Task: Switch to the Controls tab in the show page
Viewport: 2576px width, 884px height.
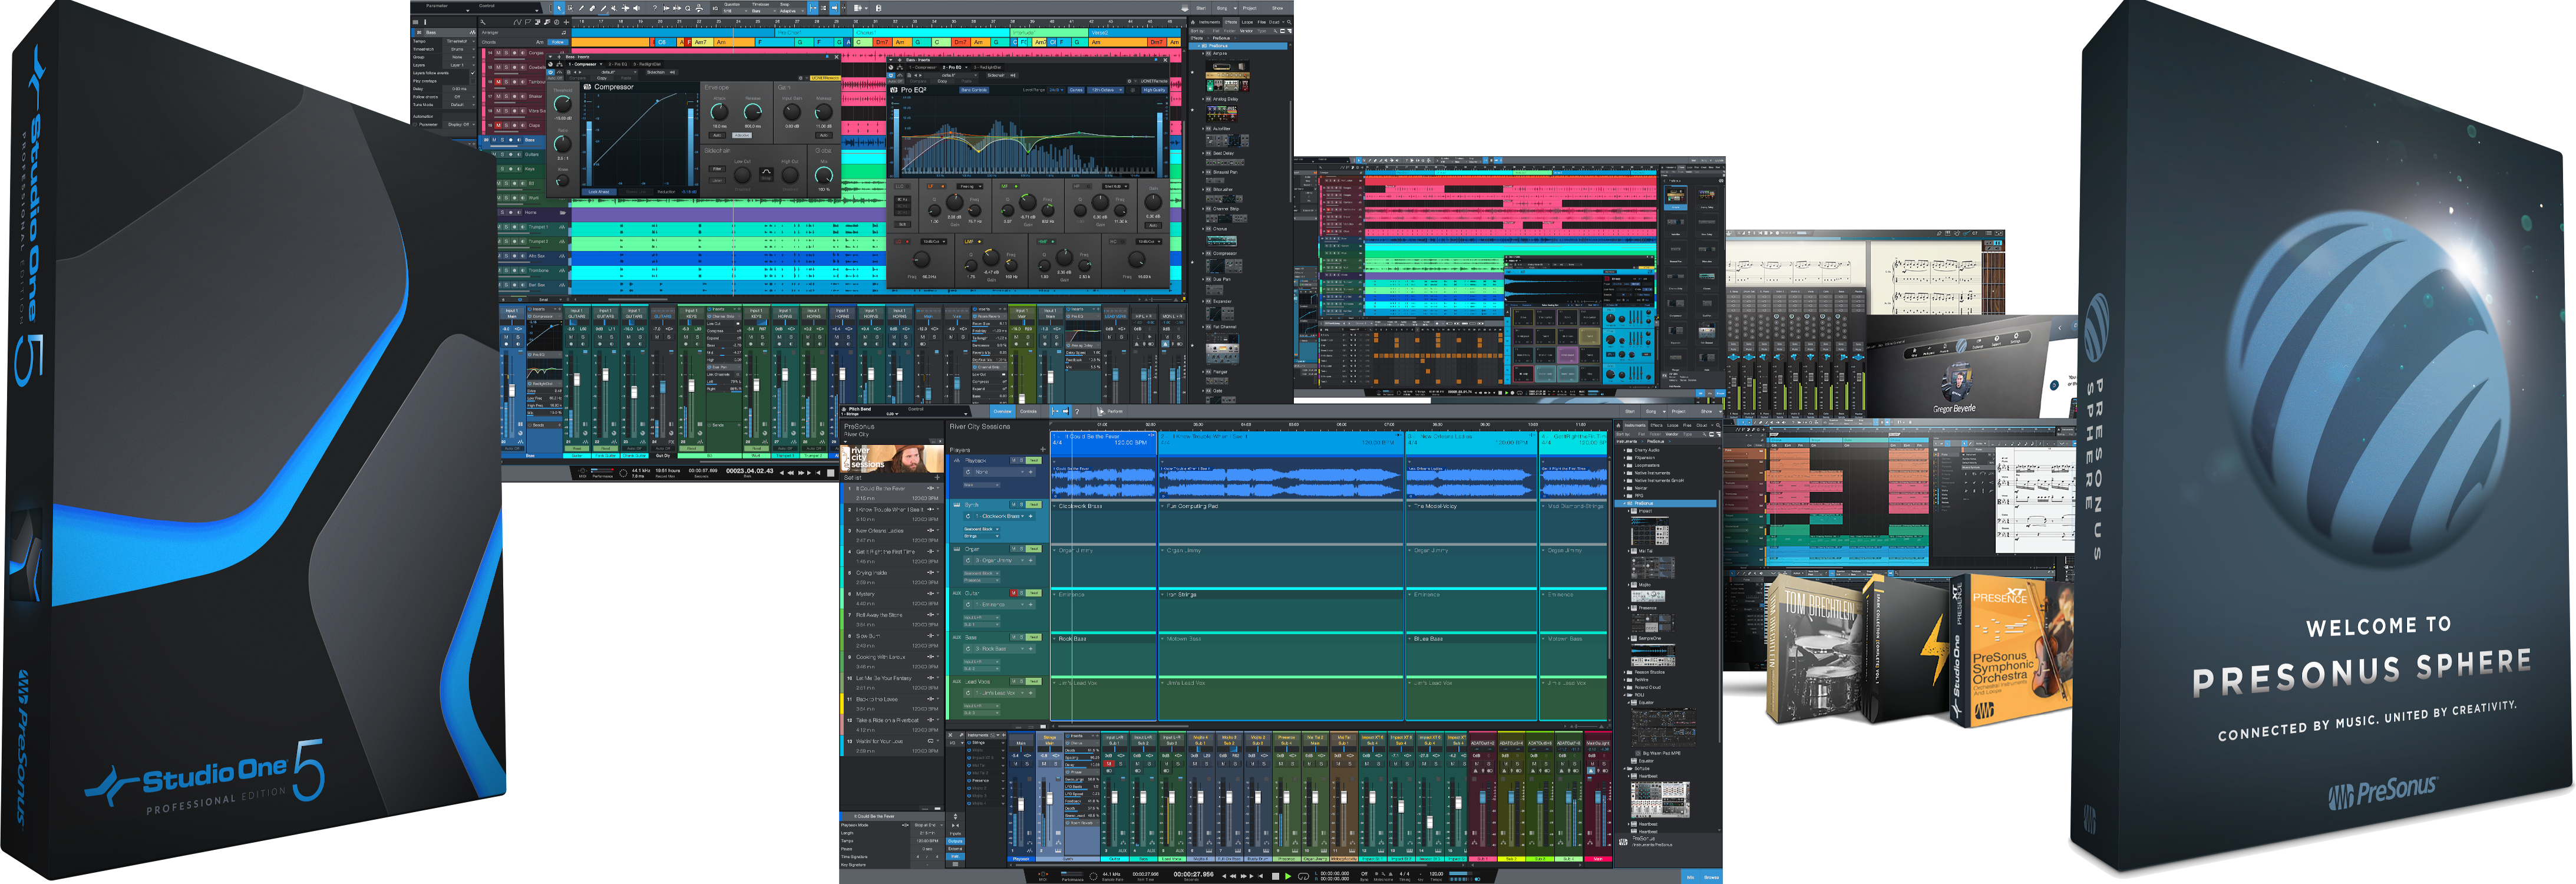Action: [x=1028, y=412]
